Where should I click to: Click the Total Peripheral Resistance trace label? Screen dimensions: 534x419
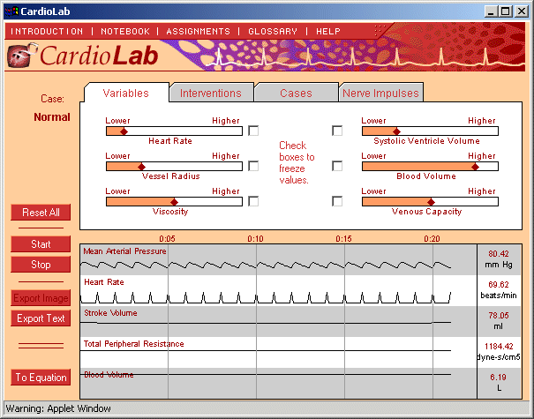[x=134, y=344]
